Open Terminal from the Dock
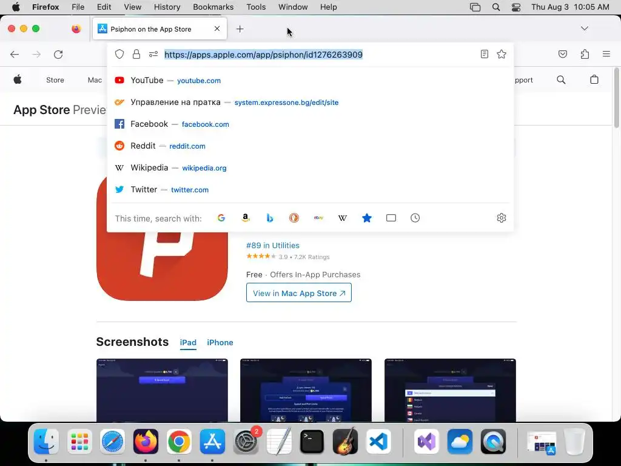621x466 pixels. point(312,442)
